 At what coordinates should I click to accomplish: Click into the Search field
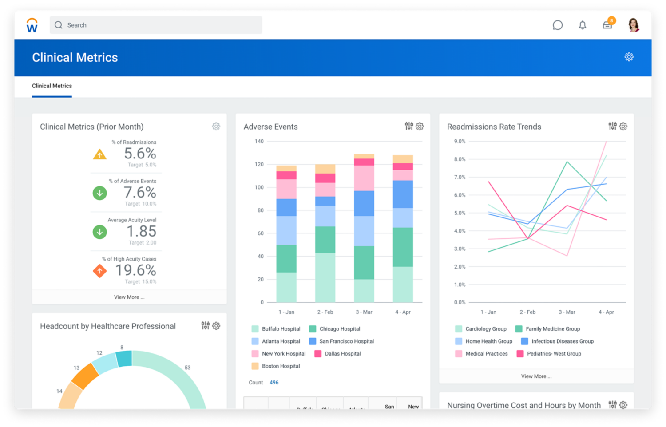point(156,25)
